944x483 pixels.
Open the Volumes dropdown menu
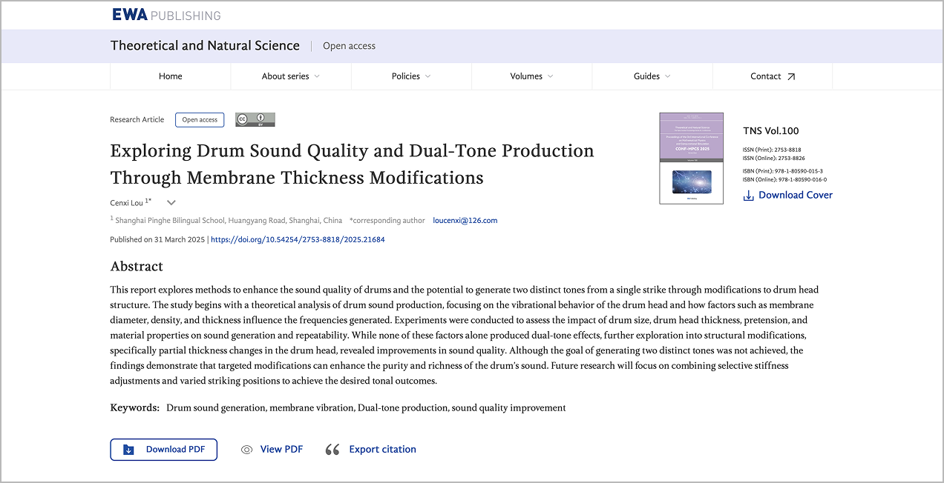point(531,76)
